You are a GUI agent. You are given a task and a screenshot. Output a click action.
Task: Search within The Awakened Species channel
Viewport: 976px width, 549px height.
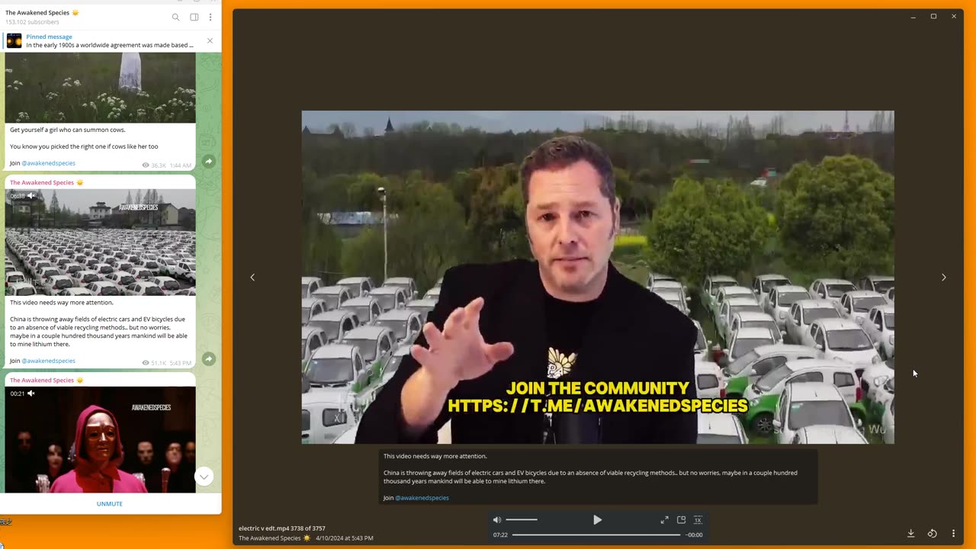175,17
